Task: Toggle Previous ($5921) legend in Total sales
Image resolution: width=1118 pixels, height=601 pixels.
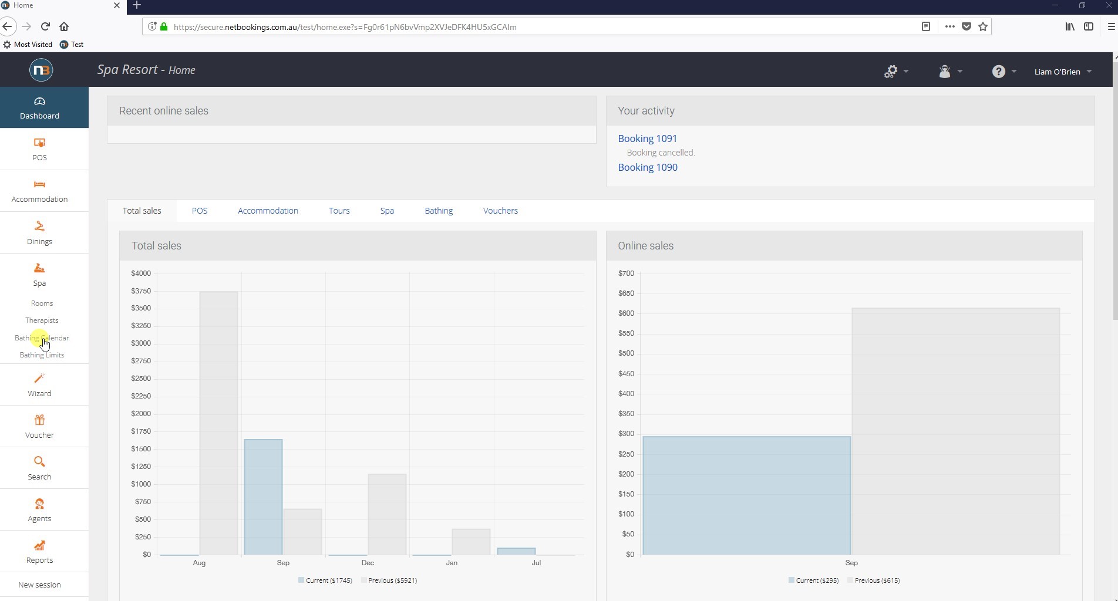Action: [x=389, y=580]
